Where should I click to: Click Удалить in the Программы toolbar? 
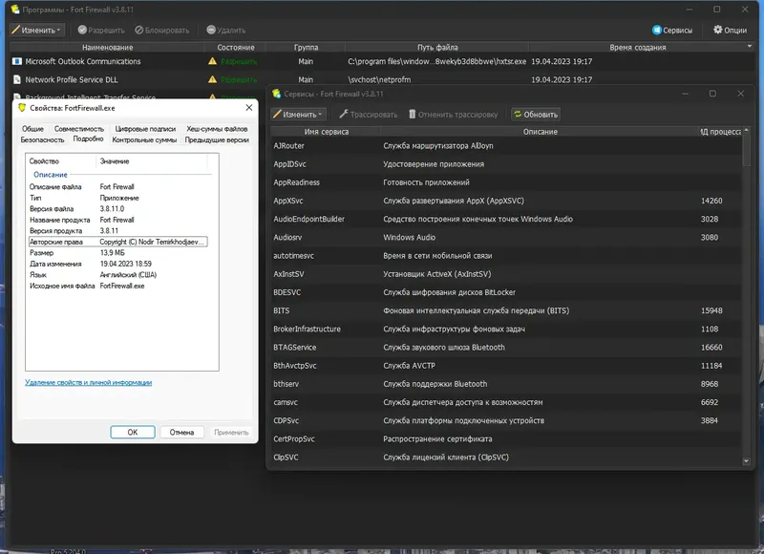(225, 31)
